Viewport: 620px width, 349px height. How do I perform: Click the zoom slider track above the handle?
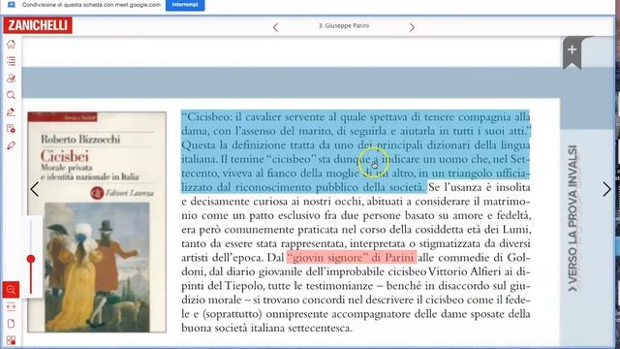click(31, 238)
